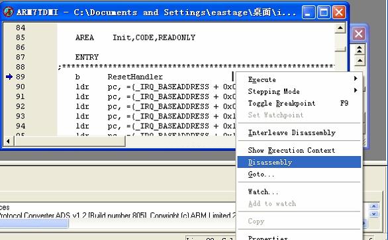Maximize the ARM7TDMI source window

(x=324, y=12)
